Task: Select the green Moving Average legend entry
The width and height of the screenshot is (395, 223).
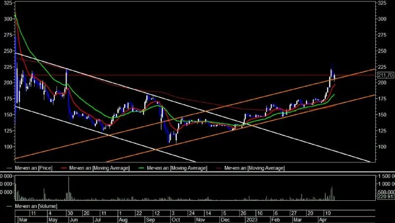Action: click(x=174, y=168)
